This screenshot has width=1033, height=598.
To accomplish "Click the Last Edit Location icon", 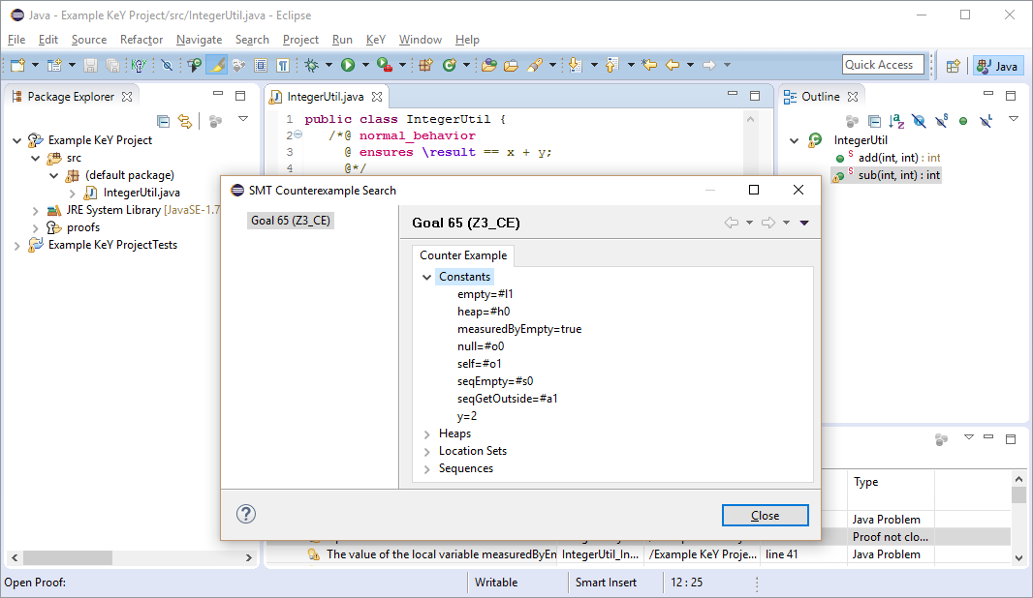I will (649, 65).
